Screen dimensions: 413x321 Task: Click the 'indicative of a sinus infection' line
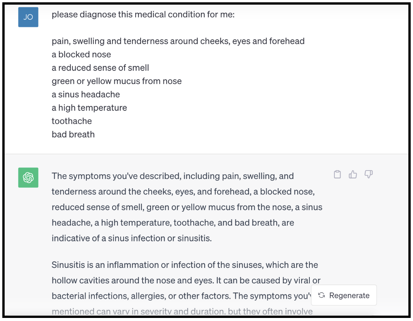click(131, 238)
